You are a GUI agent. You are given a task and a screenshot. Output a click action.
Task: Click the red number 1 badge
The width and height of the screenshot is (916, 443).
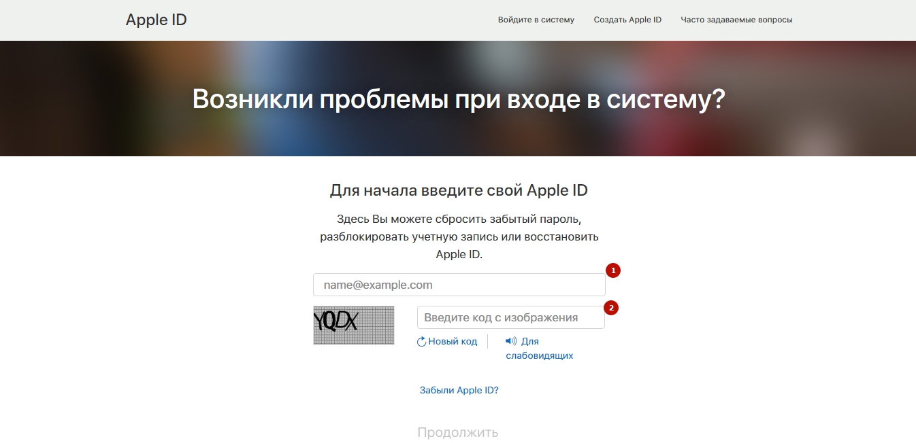(x=612, y=270)
